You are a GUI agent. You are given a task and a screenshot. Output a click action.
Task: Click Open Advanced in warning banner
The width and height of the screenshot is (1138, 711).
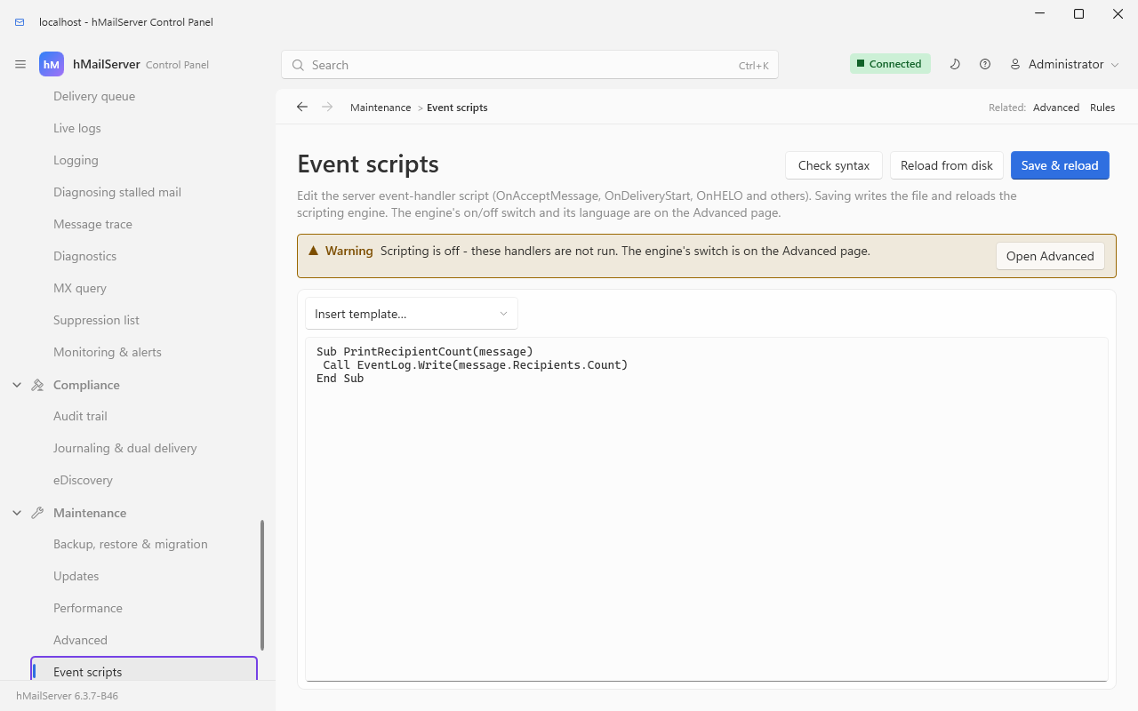point(1050,256)
